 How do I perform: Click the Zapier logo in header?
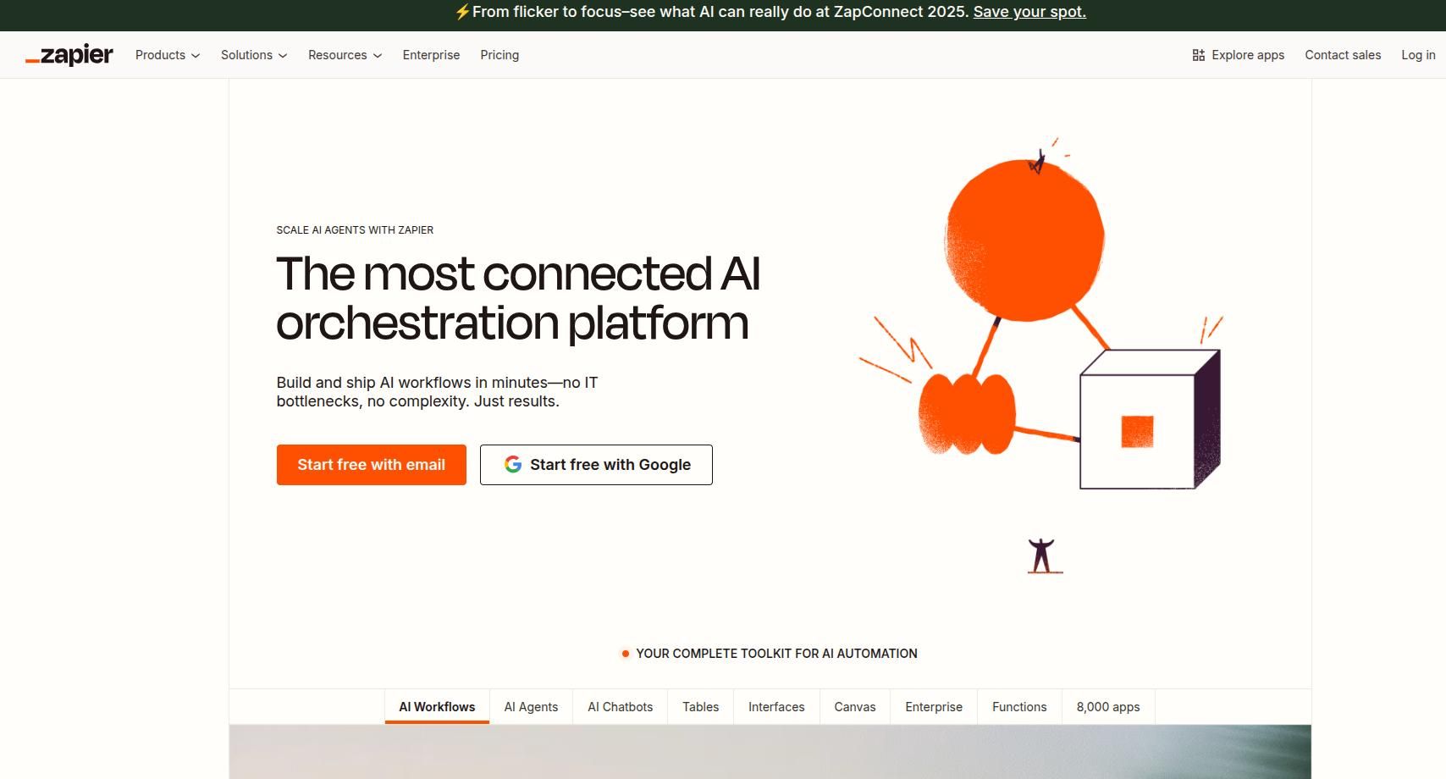click(69, 55)
